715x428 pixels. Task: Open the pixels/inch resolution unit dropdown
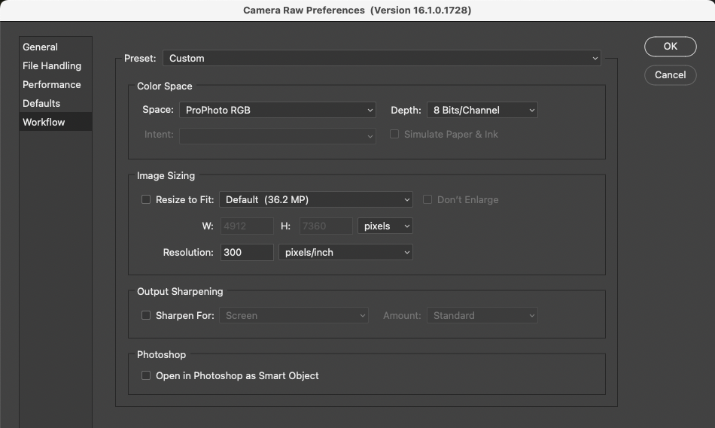click(x=345, y=252)
